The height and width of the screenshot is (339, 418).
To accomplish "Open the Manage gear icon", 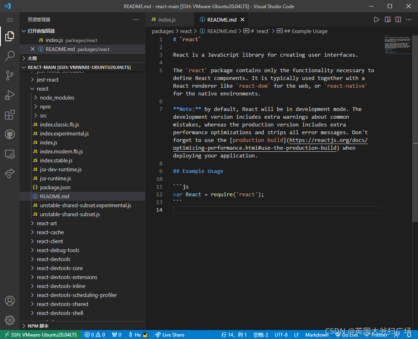I will pyautogui.click(x=10, y=320).
